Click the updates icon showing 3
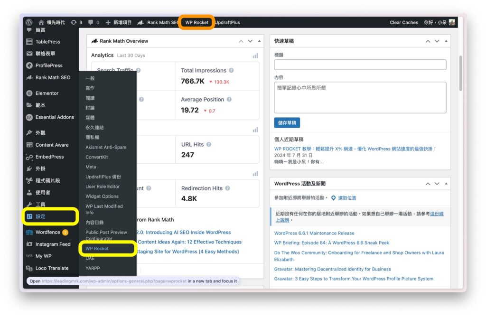 74,22
